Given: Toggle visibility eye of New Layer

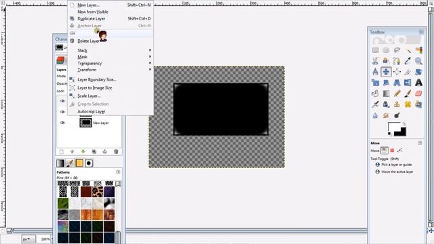Looking at the screenshot, I should [x=63, y=123].
